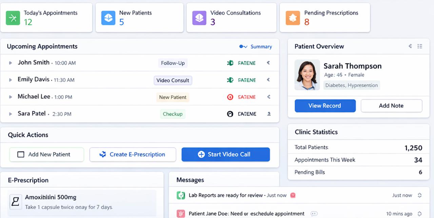Click the Video Consult tag on Emily Davis's appointment
This screenshot has width=434, height=218.
pyautogui.click(x=173, y=80)
